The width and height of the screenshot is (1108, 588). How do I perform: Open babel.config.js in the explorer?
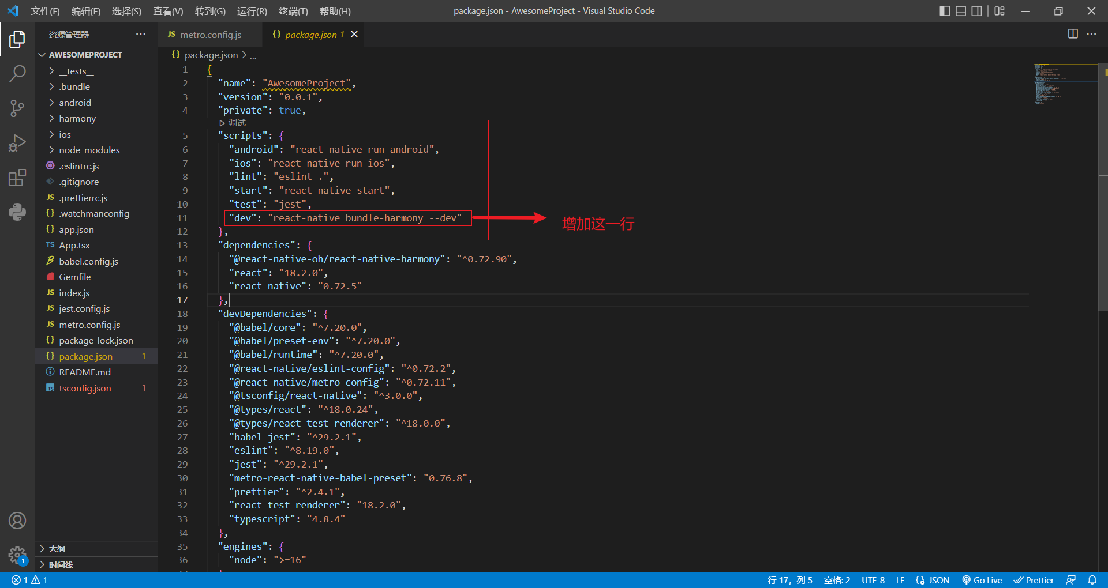(x=96, y=261)
